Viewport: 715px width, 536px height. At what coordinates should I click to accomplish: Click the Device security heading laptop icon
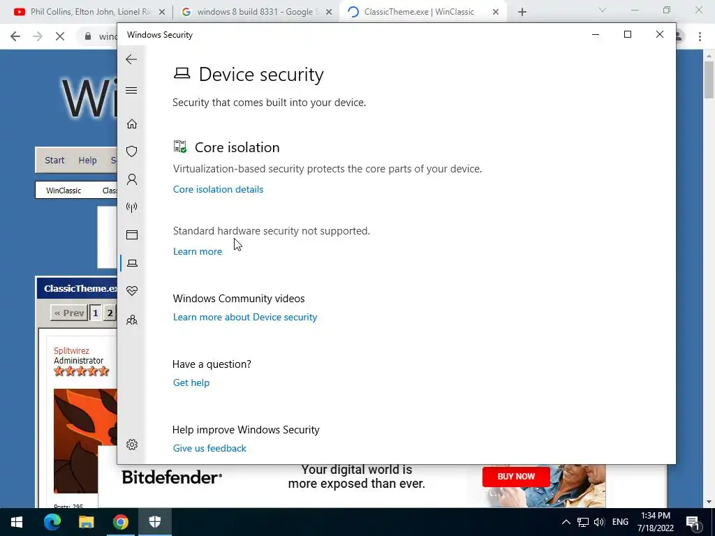[x=182, y=73]
